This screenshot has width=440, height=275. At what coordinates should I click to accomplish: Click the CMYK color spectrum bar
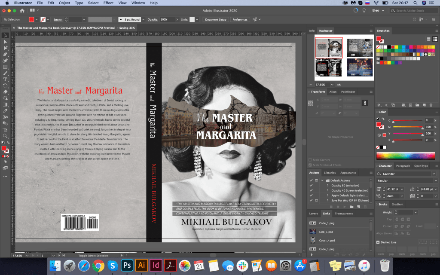click(406, 155)
